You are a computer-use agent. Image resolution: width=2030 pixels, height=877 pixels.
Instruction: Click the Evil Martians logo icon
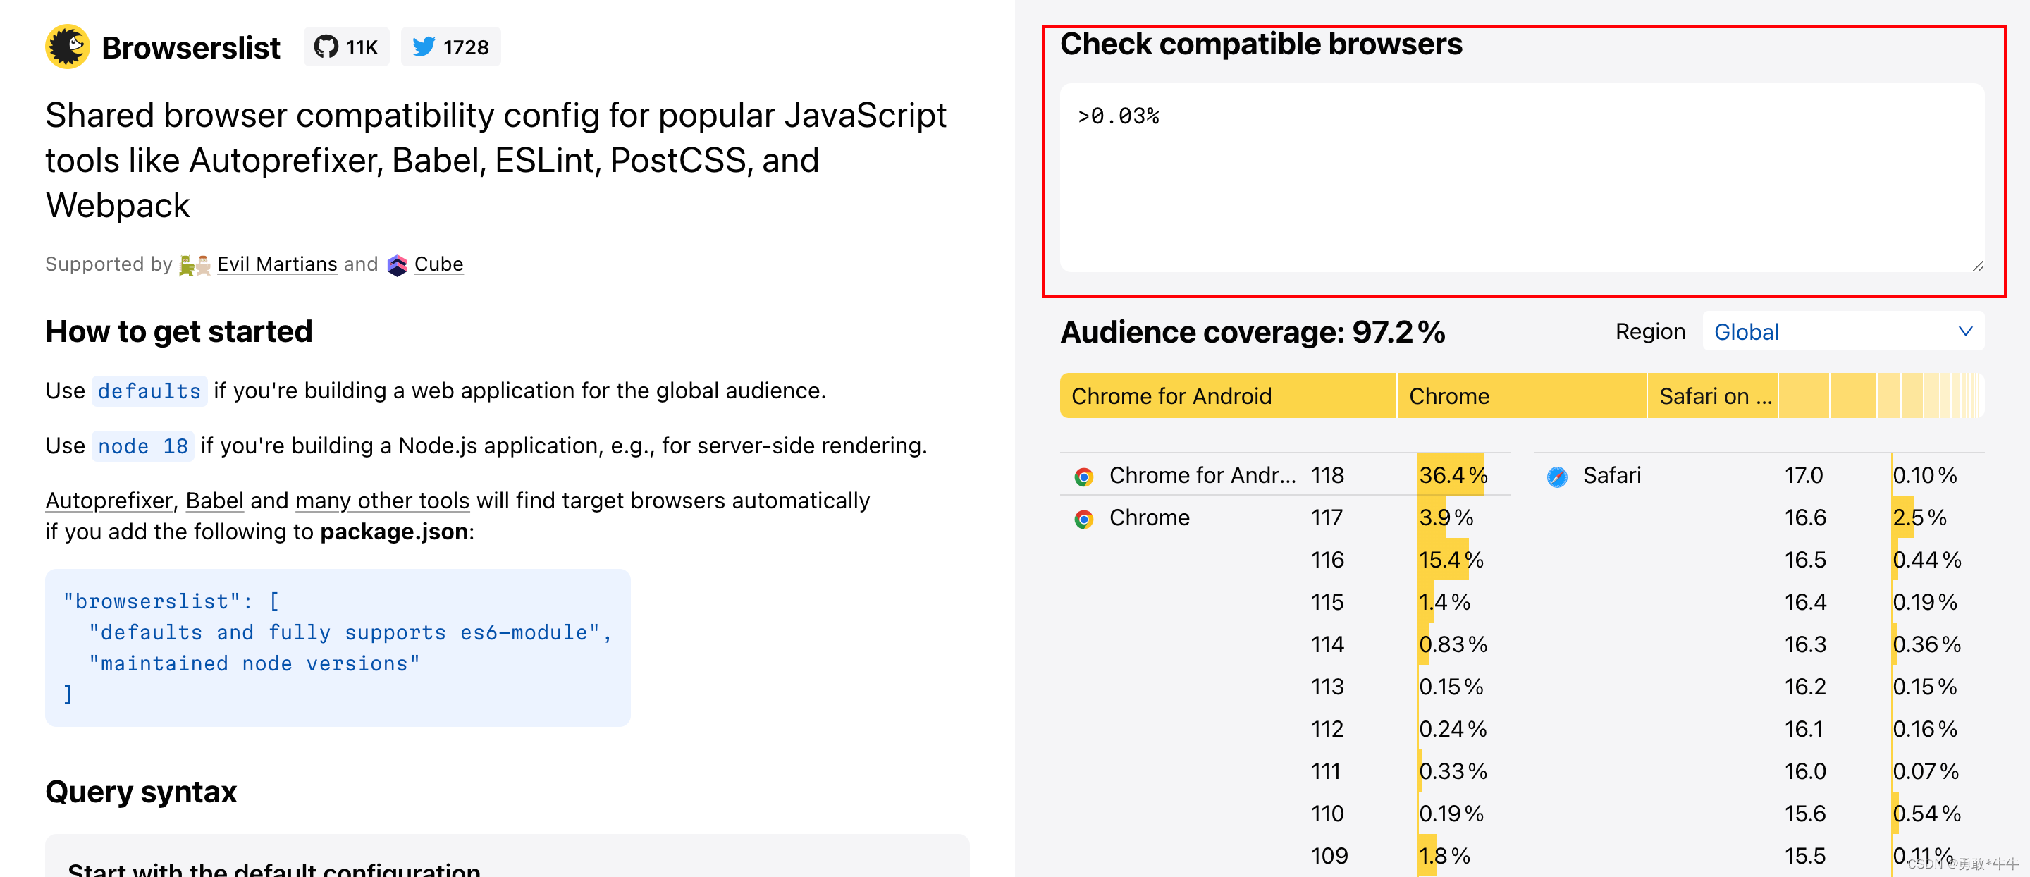[195, 265]
